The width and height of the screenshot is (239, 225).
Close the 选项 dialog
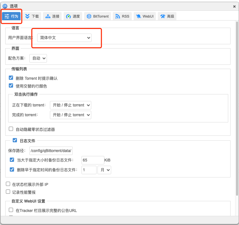point(234,6)
